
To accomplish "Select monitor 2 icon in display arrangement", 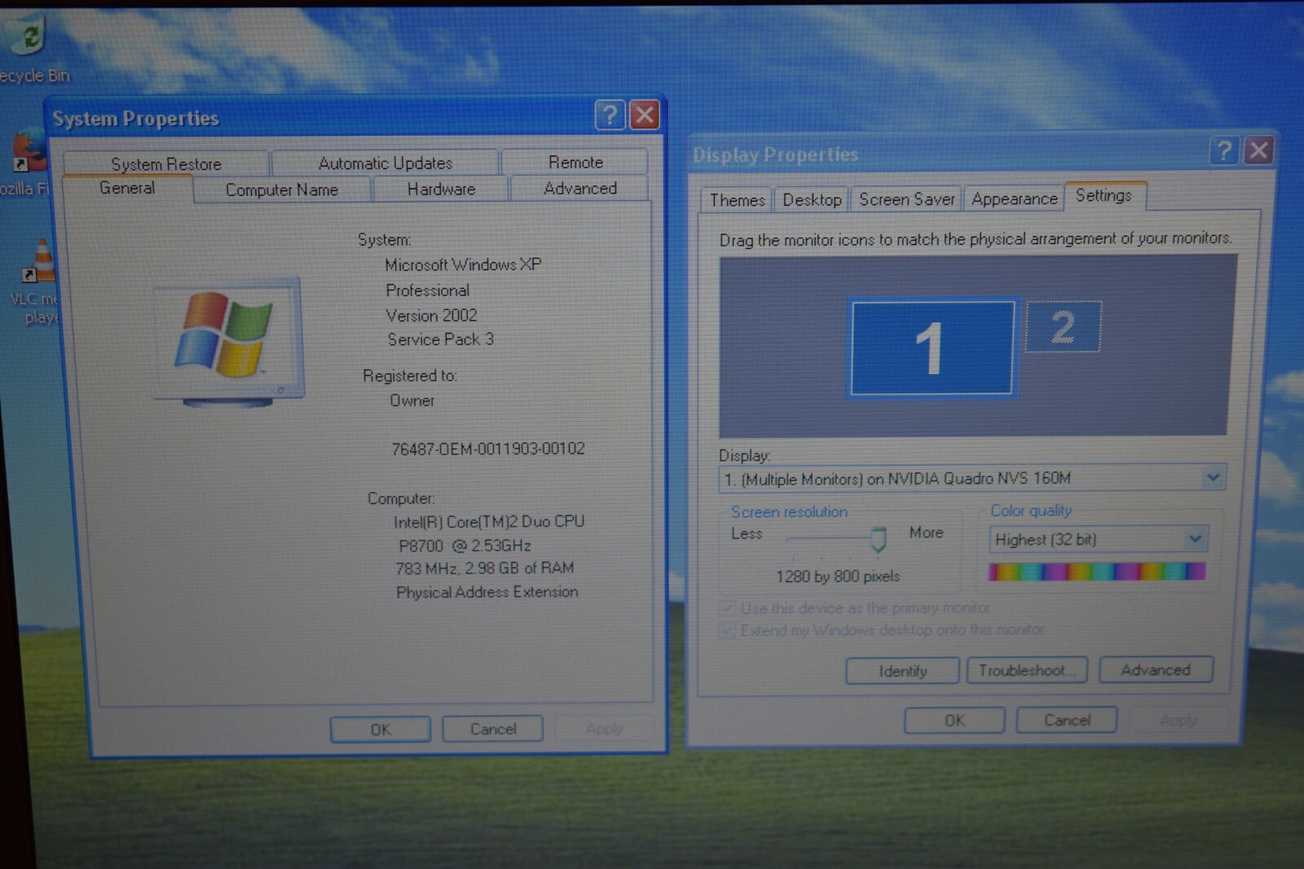I will pyautogui.click(x=1063, y=327).
